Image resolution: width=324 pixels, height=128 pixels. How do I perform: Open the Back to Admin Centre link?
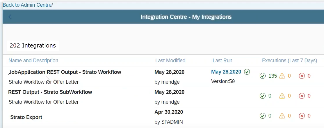point(28,5)
